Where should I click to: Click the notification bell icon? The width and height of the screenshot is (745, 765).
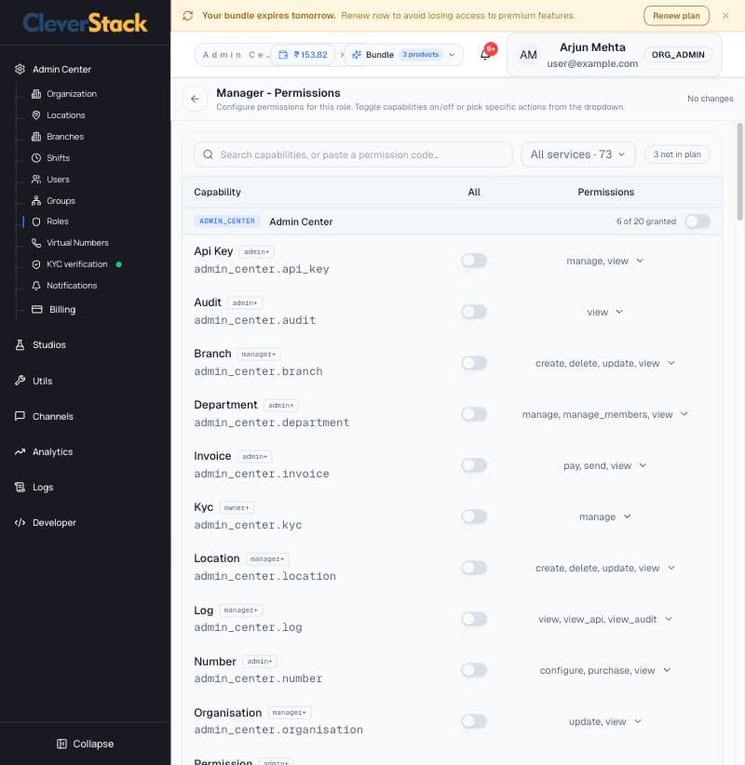tap(485, 54)
